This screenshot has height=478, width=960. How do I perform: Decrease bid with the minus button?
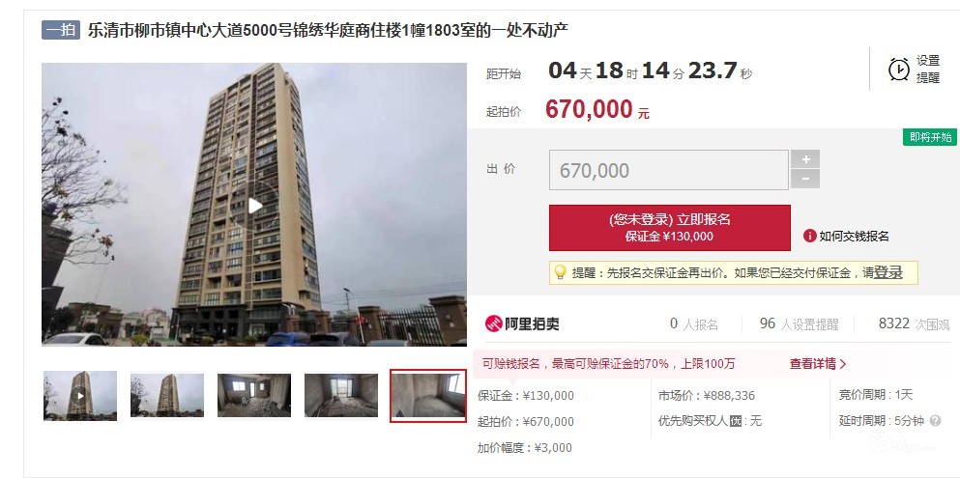[x=805, y=179]
